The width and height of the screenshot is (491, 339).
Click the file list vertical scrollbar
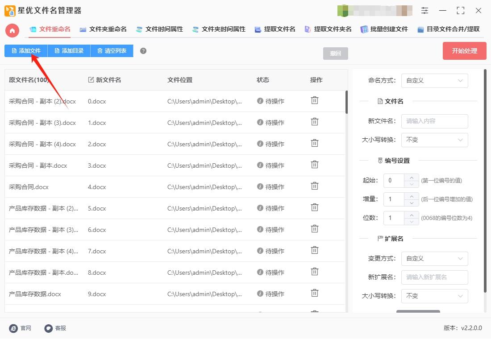click(346, 102)
